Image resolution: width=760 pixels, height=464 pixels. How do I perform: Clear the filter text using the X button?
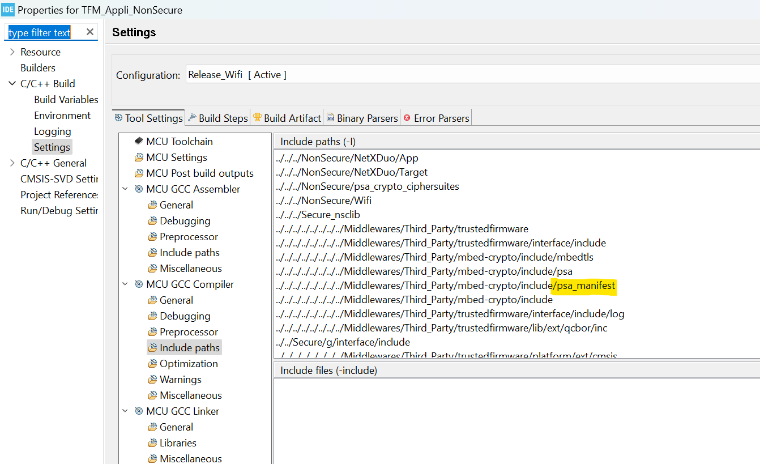click(89, 32)
